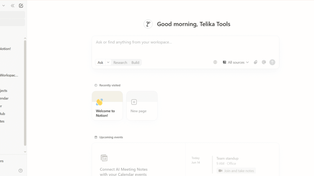The image size is (314, 176).
Task: Expand the chevron next to Ask
Action: click(108, 62)
